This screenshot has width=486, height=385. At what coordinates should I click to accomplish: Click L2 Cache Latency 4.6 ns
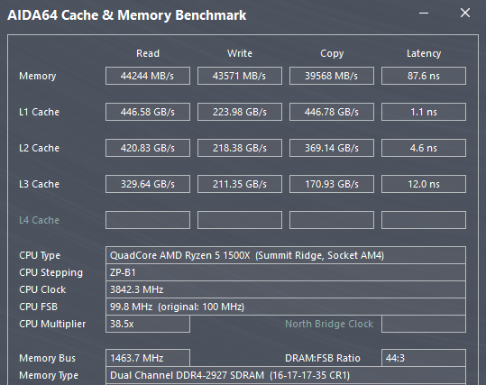[x=424, y=148]
